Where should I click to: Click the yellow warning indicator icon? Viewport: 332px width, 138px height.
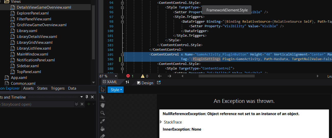click(x=143, y=76)
